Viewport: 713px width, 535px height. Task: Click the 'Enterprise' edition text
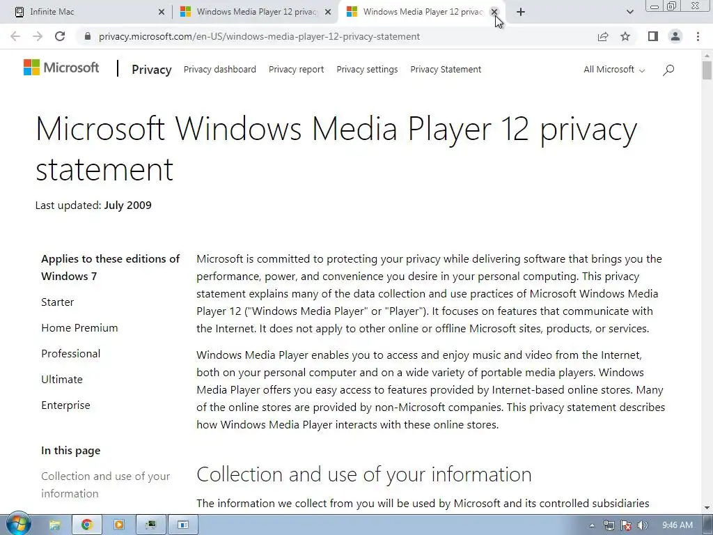click(65, 405)
